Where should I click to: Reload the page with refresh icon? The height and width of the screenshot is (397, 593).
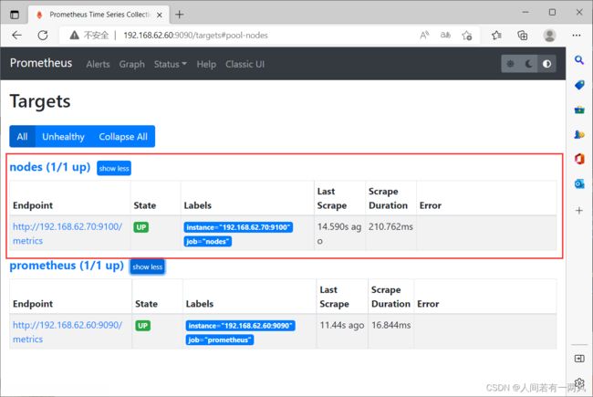[x=43, y=36]
